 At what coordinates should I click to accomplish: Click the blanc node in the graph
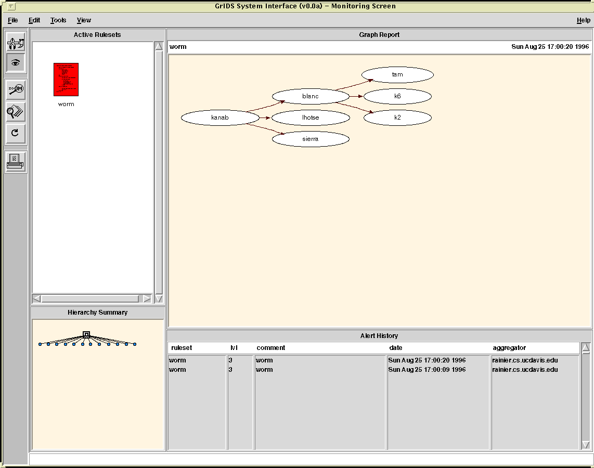[x=310, y=96]
